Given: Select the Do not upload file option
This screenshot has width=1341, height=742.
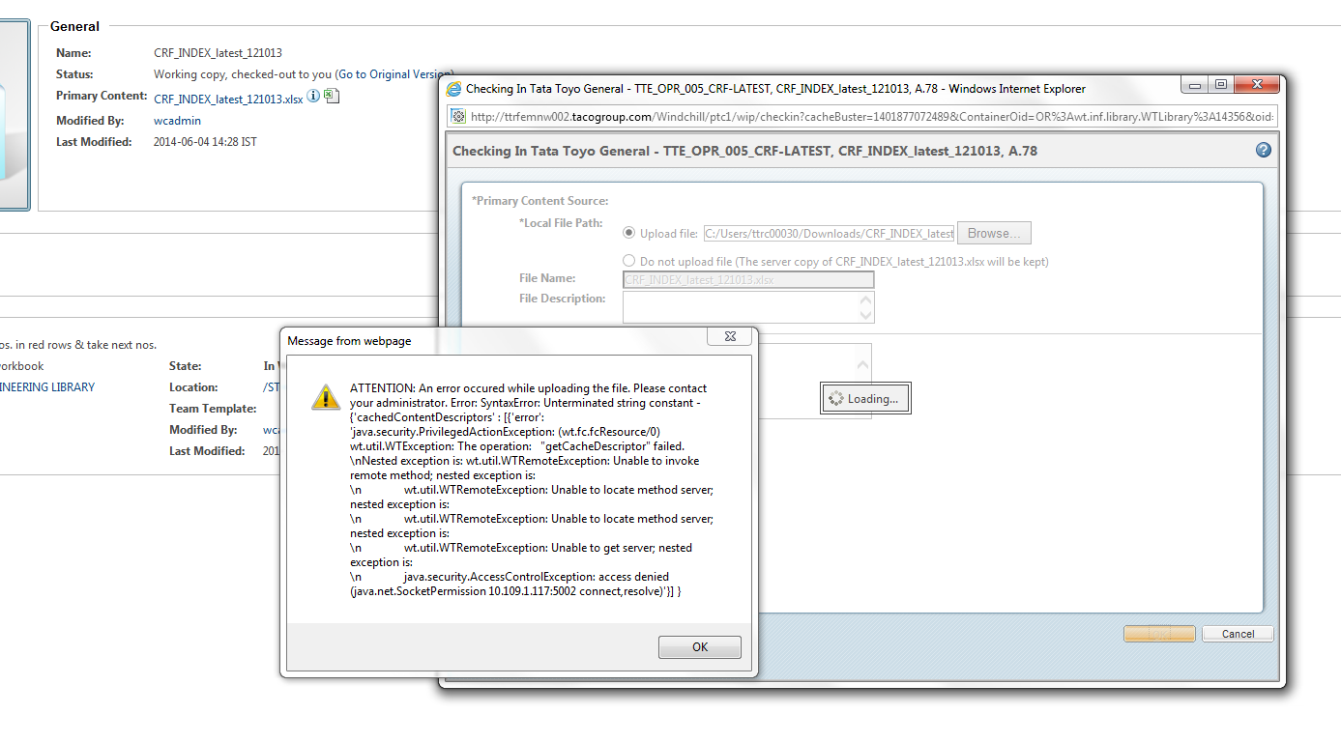Looking at the screenshot, I should (629, 261).
